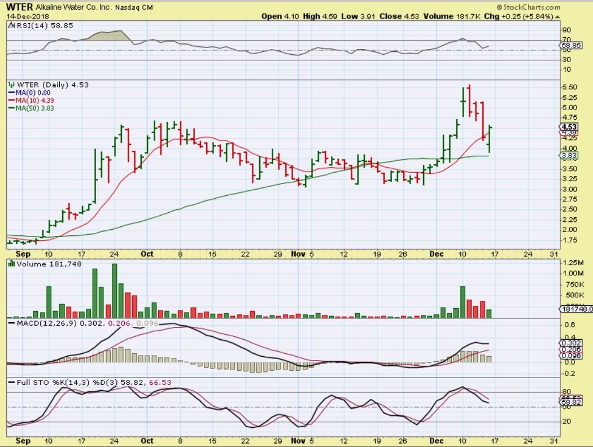Click the Sep label on the bottom date axis
The image size is (593, 447).
pyautogui.click(x=23, y=441)
